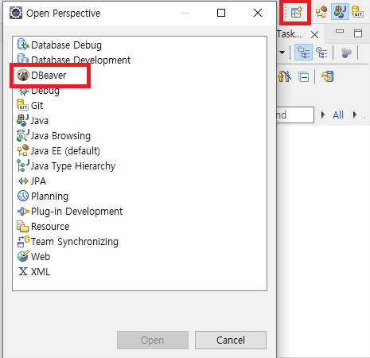The image size is (370, 358).
Task: Click the Planning clock icon
Action: click(23, 196)
